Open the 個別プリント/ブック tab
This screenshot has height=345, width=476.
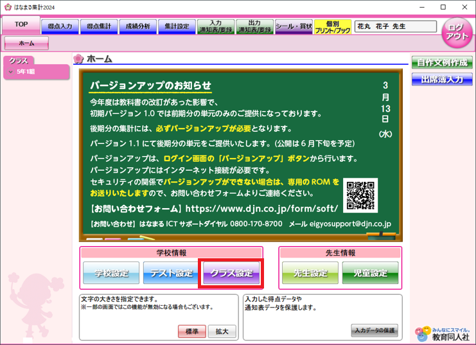pos(333,27)
